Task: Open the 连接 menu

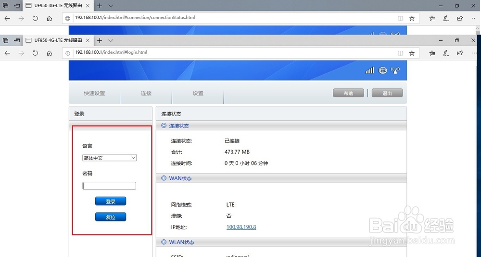Action: point(146,93)
